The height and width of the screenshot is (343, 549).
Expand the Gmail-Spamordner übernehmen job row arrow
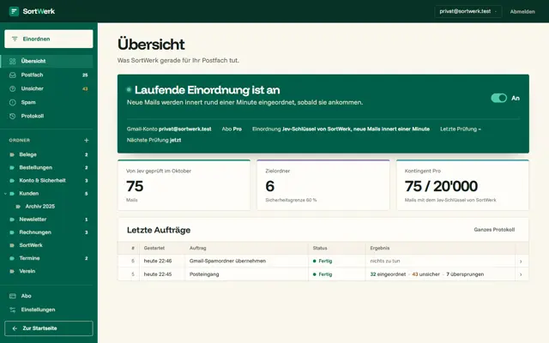point(521,262)
